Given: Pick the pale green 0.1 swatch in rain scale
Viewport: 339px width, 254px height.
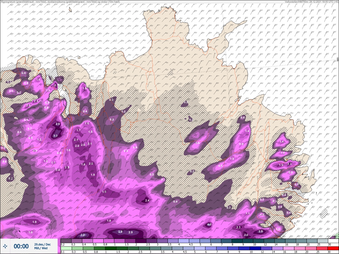Looking at the screenshot, I should pyautogui.click(x=66, y=248).
